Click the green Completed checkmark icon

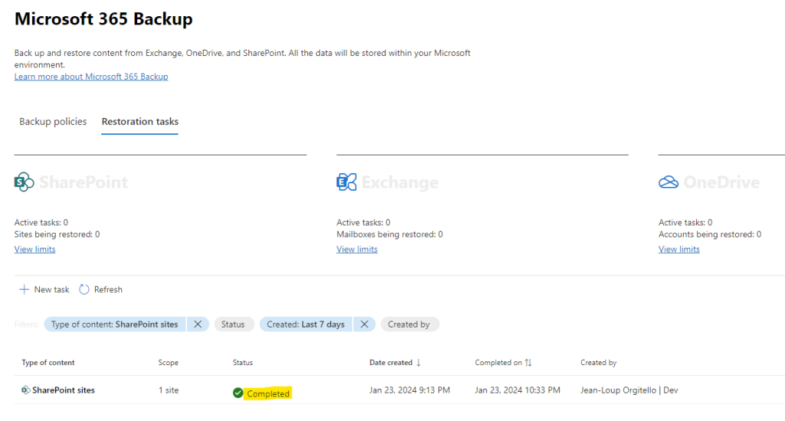(238, 393)
